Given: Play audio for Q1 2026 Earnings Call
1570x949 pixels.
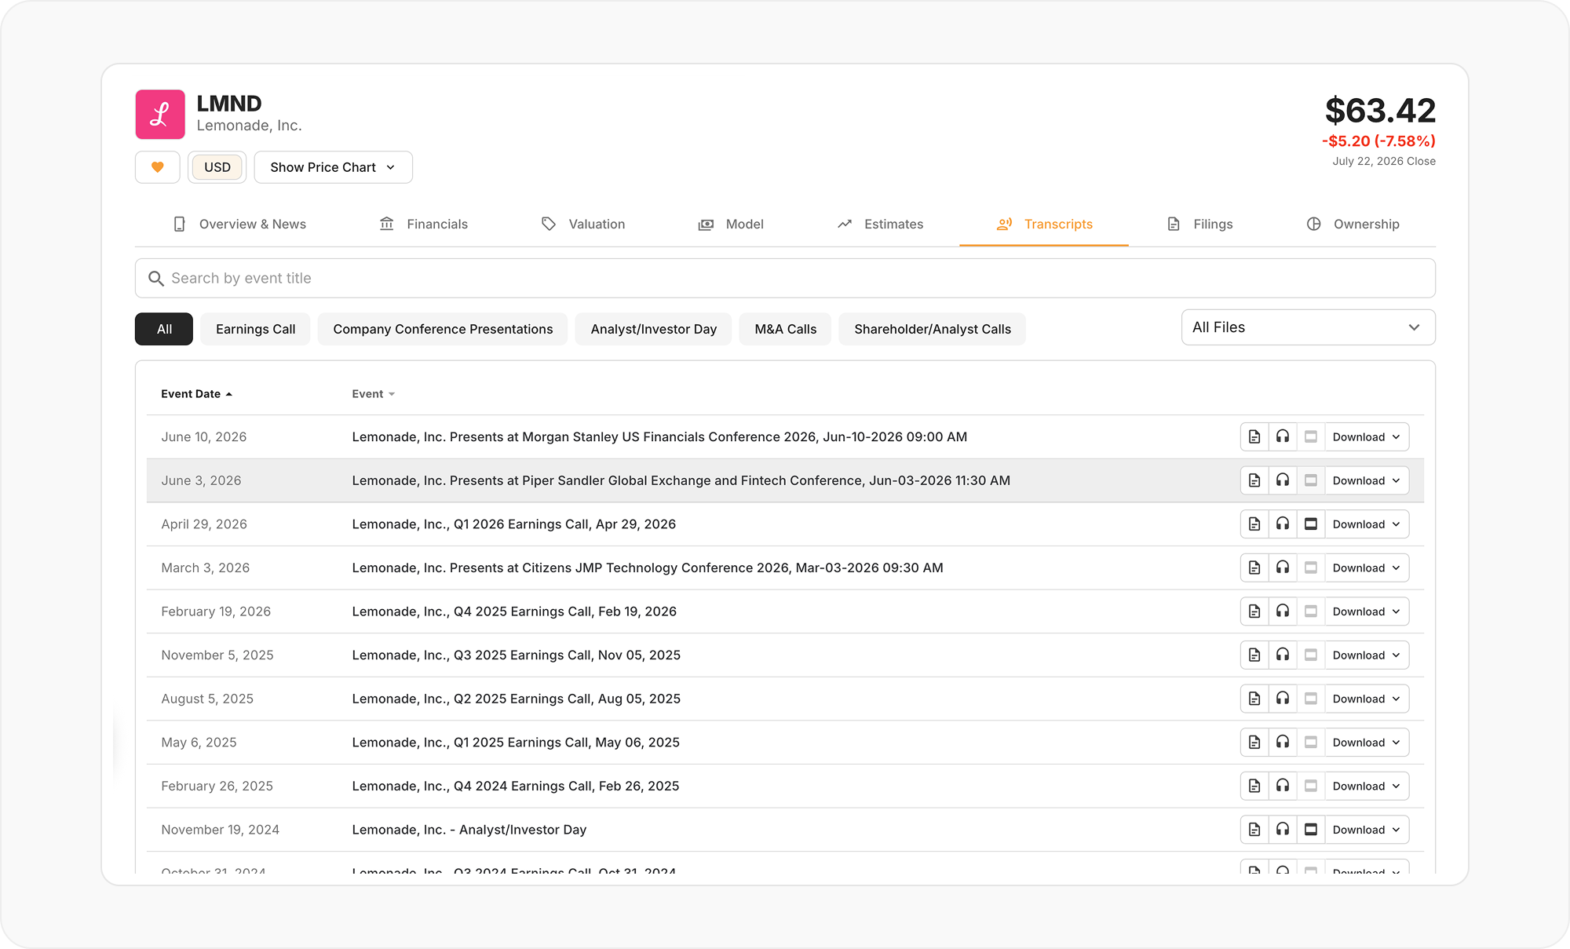Looking at the screenshot, I should point(1283,524).
